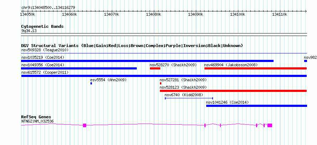Open the nsv527281 (Shaikh2009) label

183,80
